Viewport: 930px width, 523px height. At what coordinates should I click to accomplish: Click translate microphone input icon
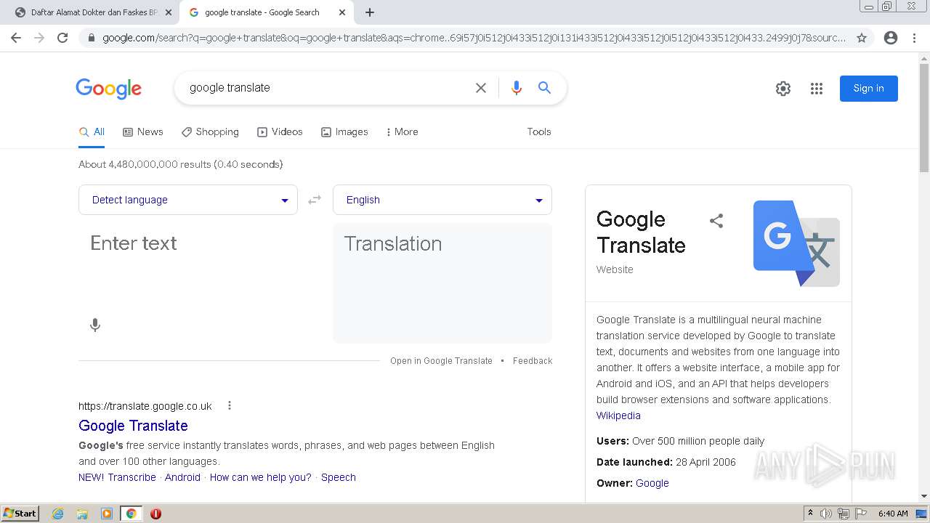coord(95,325)
